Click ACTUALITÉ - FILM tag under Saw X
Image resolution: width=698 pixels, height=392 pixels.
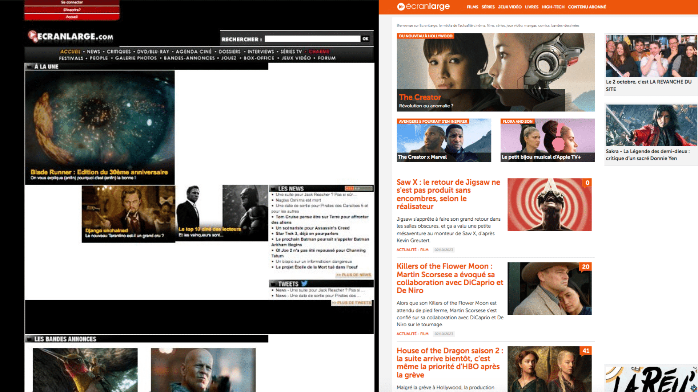413,250
